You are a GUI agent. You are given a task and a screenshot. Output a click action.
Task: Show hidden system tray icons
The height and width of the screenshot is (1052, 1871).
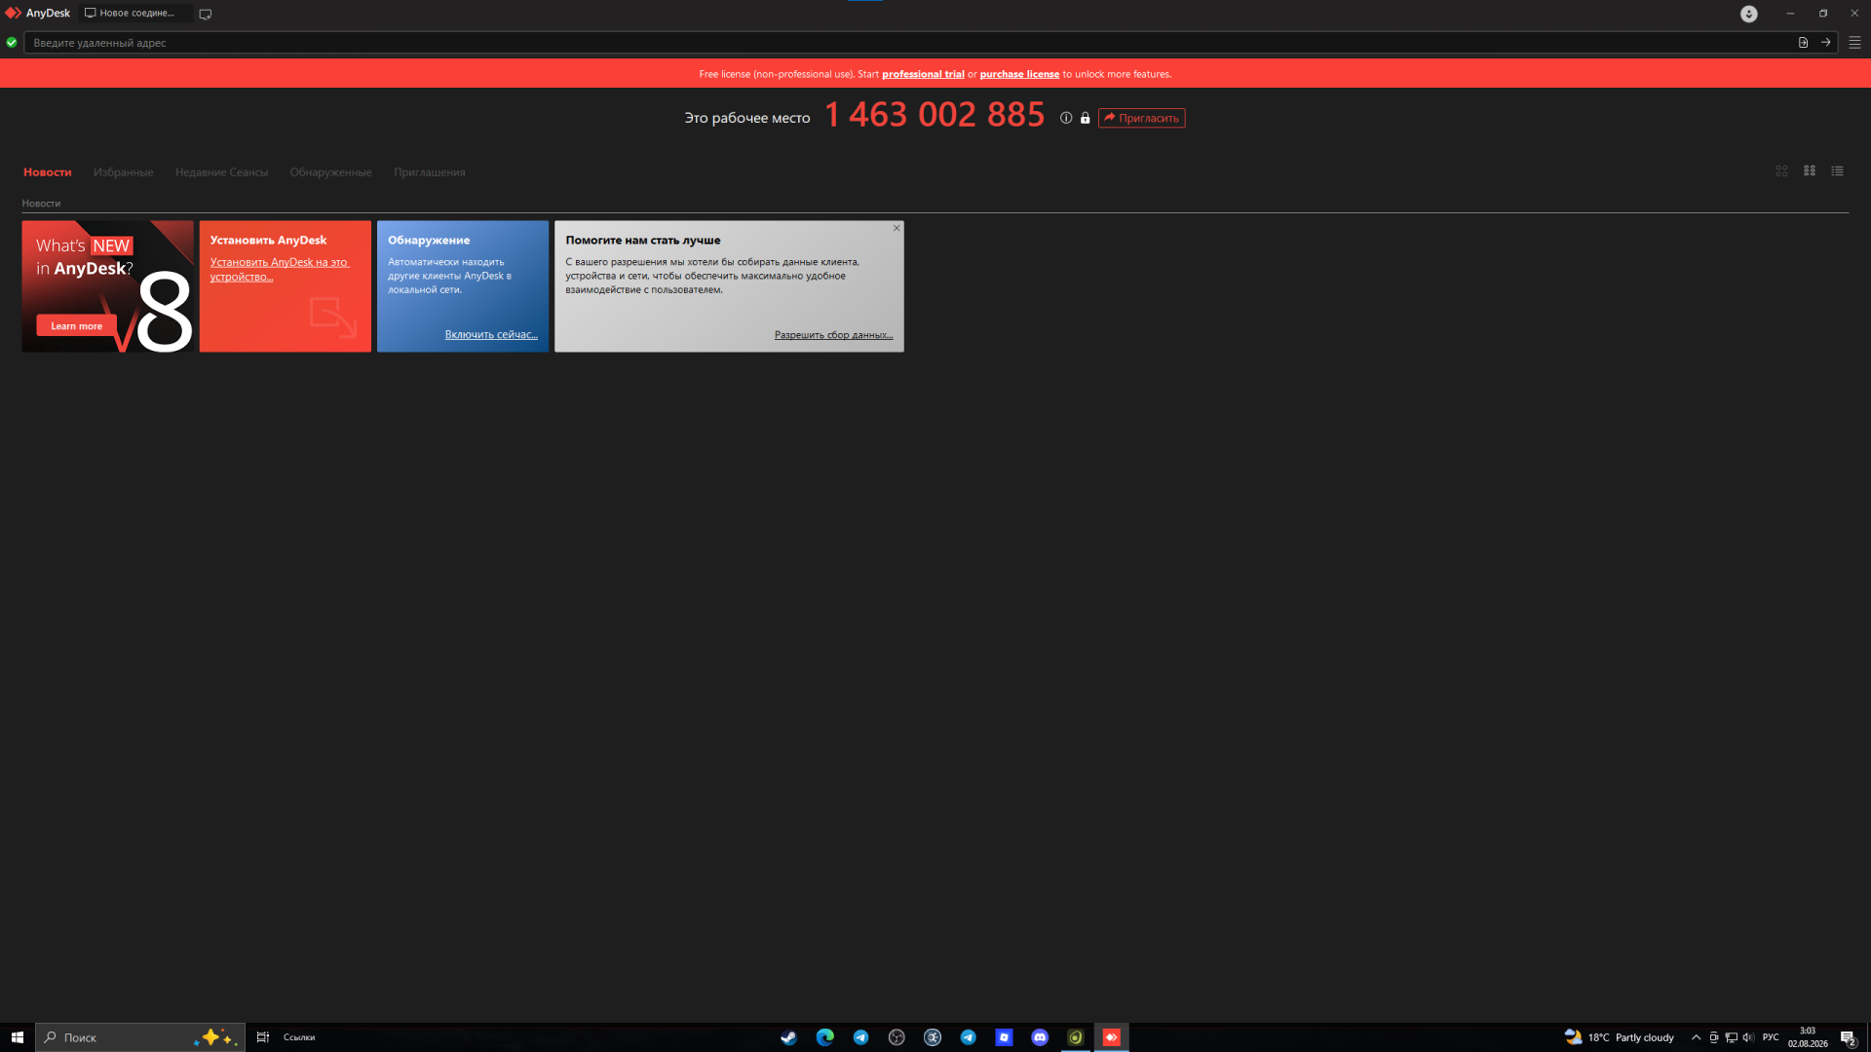[x=1696, y=1037]
